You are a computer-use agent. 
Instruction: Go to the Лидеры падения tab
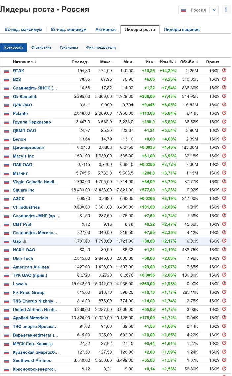click(182, 30)
